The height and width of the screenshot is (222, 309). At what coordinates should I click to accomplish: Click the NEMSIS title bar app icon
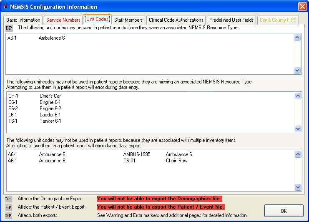5,6
